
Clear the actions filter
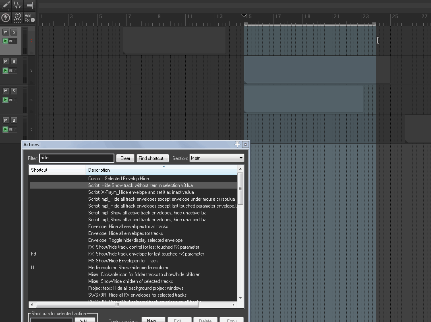point(125,158)
